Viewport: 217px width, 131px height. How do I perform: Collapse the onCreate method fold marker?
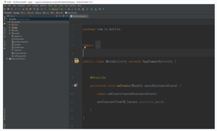(82, 86)
